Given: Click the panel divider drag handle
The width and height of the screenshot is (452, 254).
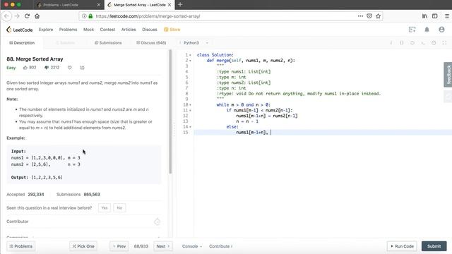Looking at the screenshot, I should tap(174, 130).
